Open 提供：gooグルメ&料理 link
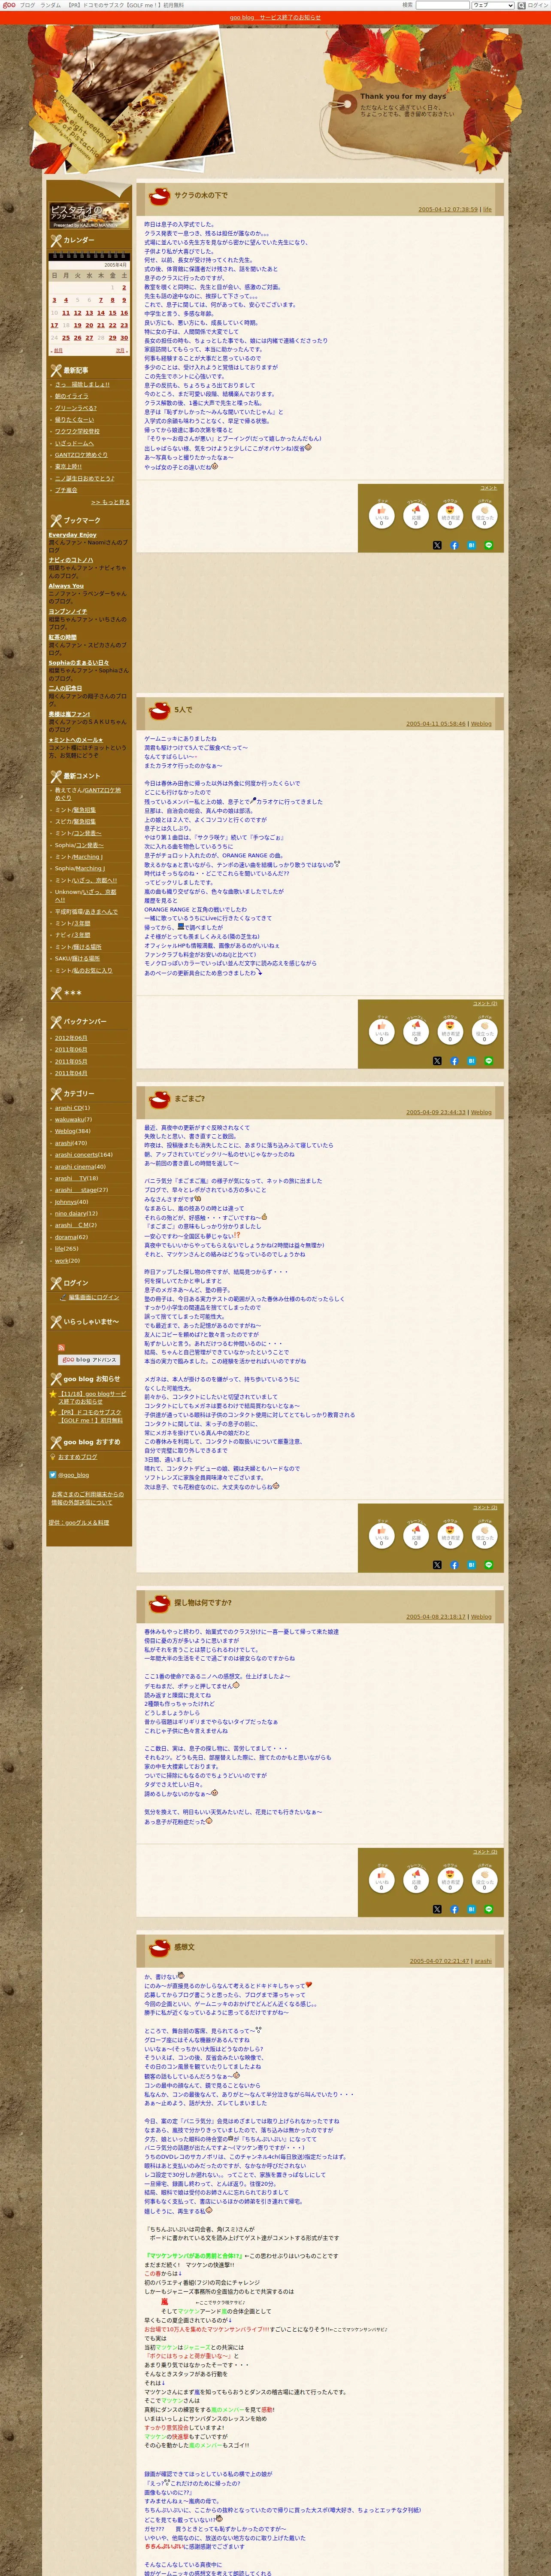The image size is (551, 2576). coord(79,1522)
